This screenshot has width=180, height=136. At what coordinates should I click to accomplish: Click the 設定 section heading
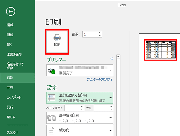[x=52, y=88]
